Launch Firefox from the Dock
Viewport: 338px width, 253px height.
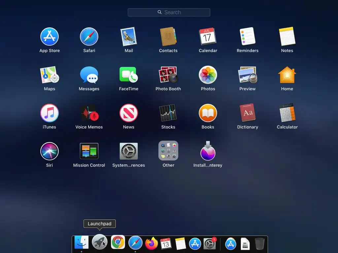(x=151, y=243)
